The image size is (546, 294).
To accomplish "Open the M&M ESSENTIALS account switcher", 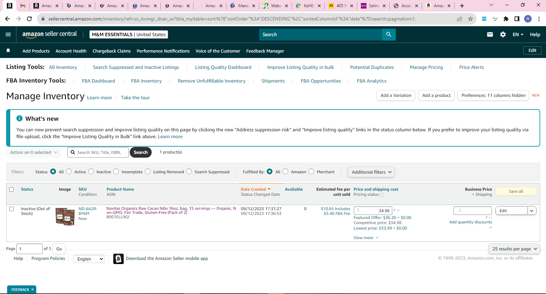I will 129,34.
